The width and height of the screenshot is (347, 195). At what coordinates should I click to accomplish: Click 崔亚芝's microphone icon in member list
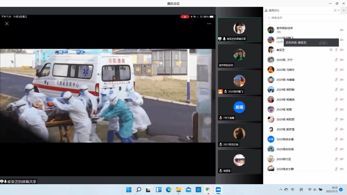(x=336, y=50)
